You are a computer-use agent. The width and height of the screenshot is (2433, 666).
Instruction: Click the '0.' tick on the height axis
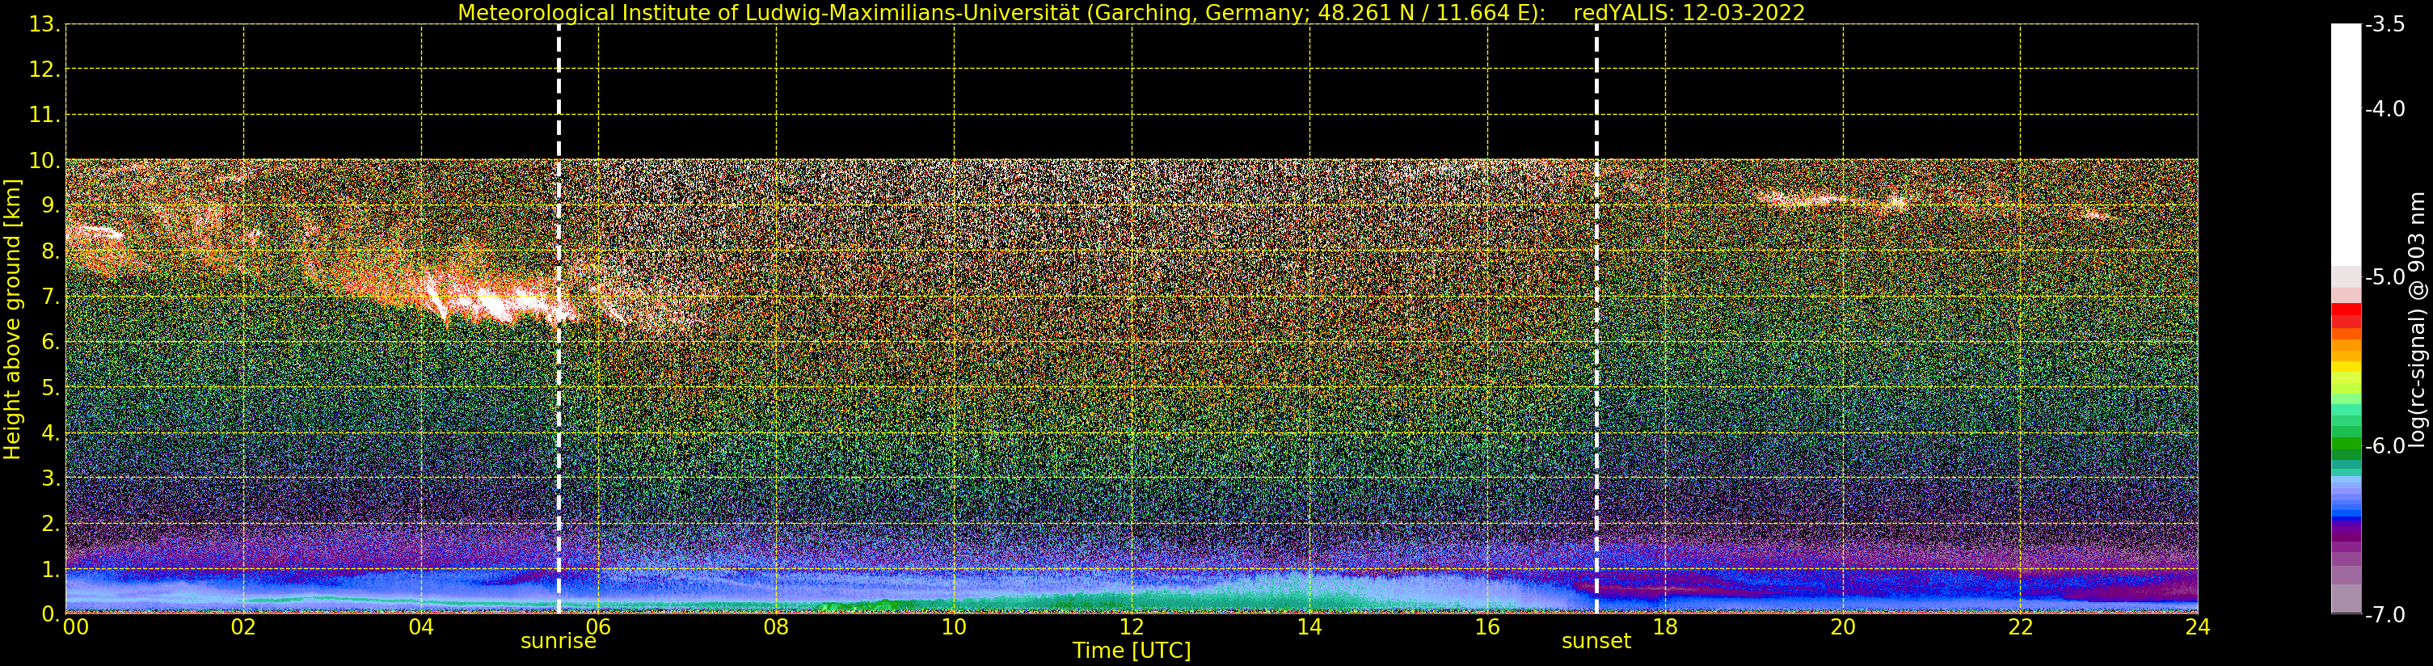point(50,614)
